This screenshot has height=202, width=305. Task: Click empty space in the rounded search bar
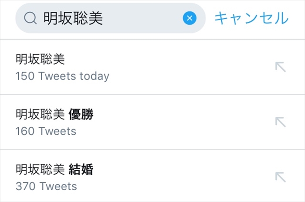(144, 18)
